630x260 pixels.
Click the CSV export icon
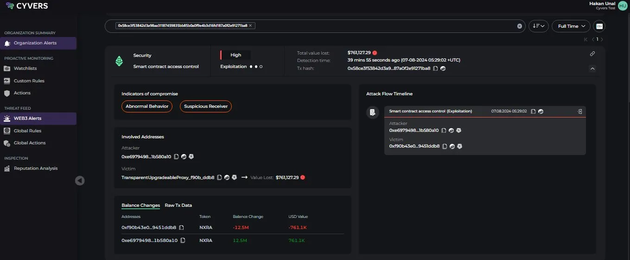tap(599, 26)
